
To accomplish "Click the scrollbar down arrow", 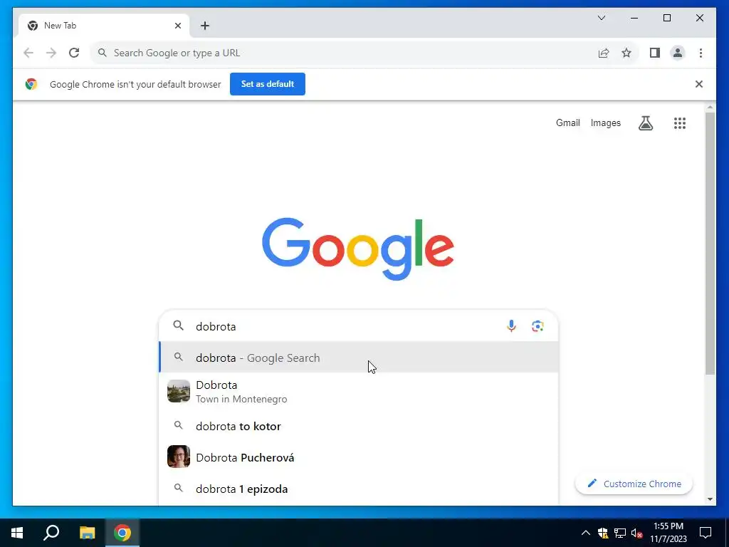I will [x=710, y=499].
